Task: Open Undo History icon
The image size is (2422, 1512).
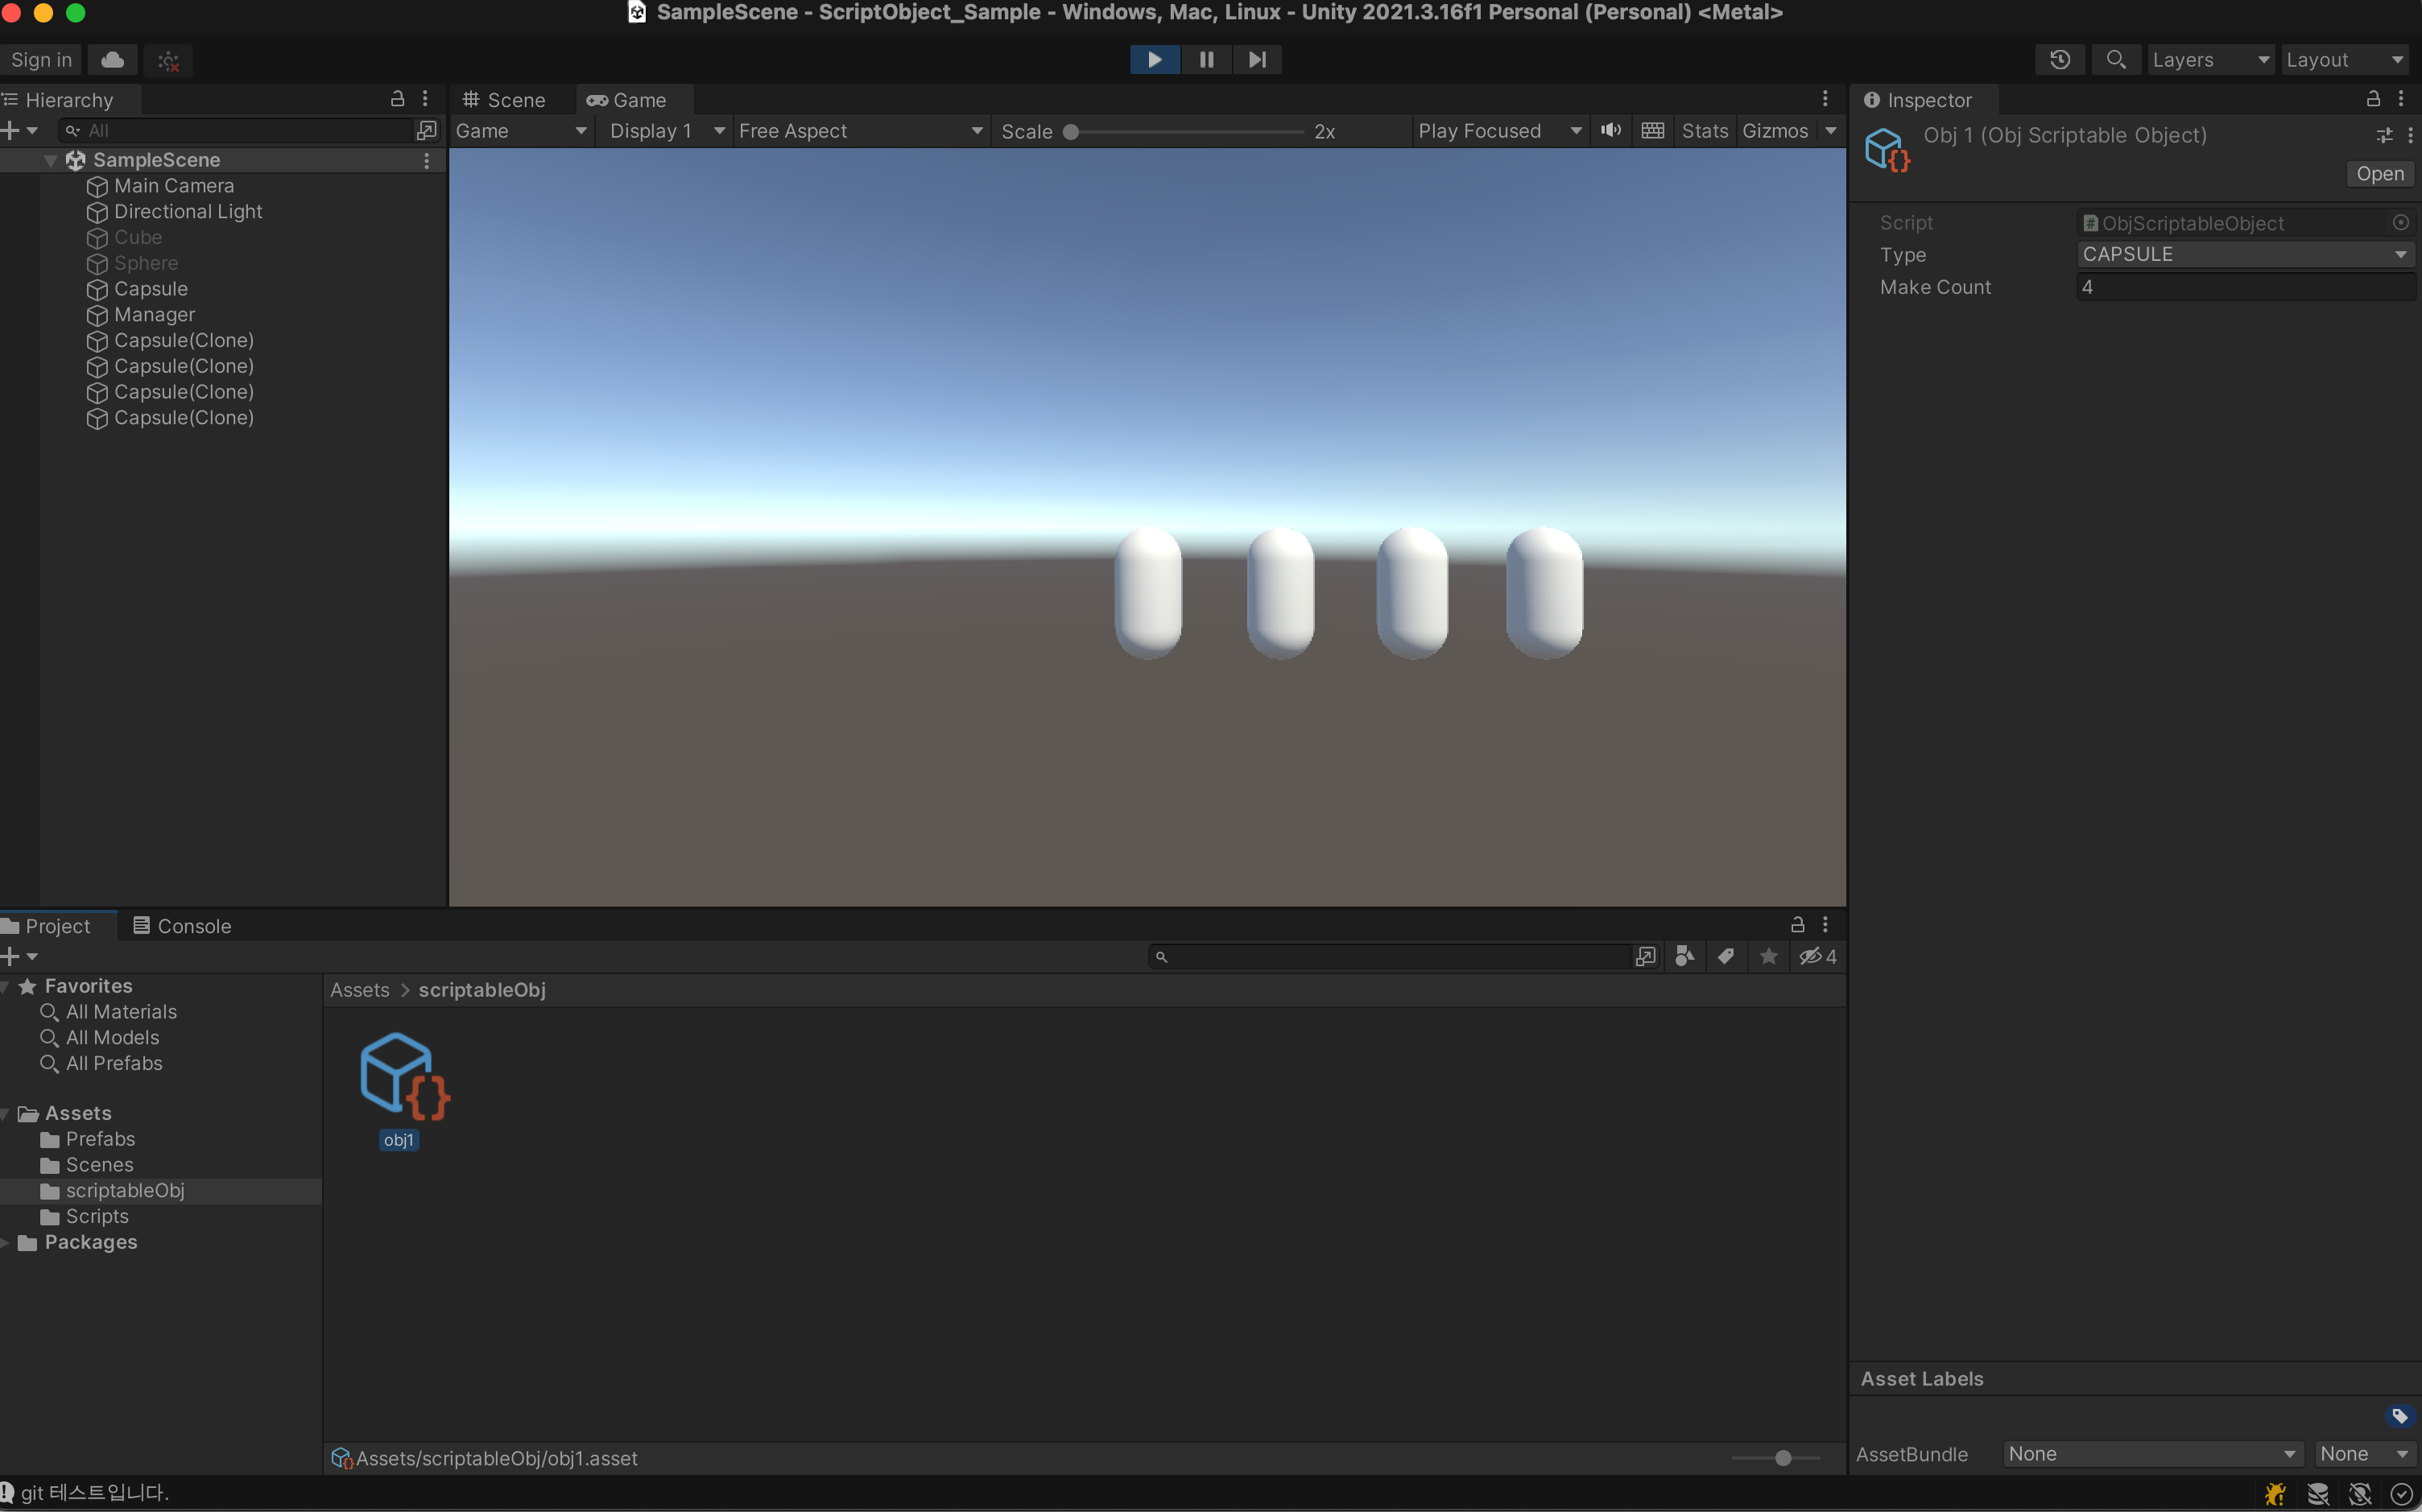Action: (x=2059, y=60)
